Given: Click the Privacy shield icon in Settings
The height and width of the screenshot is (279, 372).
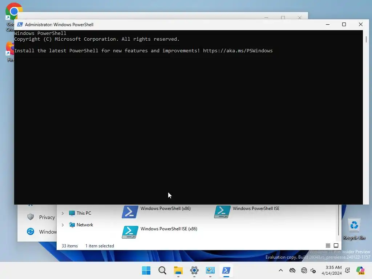Looking at the screenshot, I should point(31,217).
